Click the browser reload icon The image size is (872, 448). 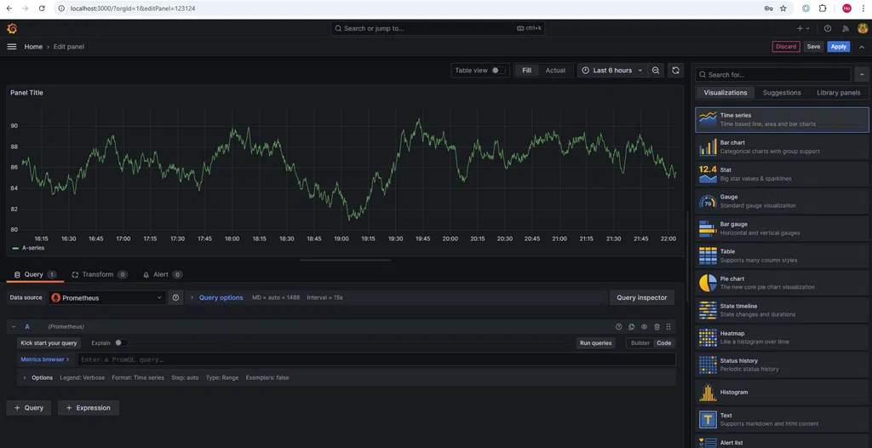42,9
